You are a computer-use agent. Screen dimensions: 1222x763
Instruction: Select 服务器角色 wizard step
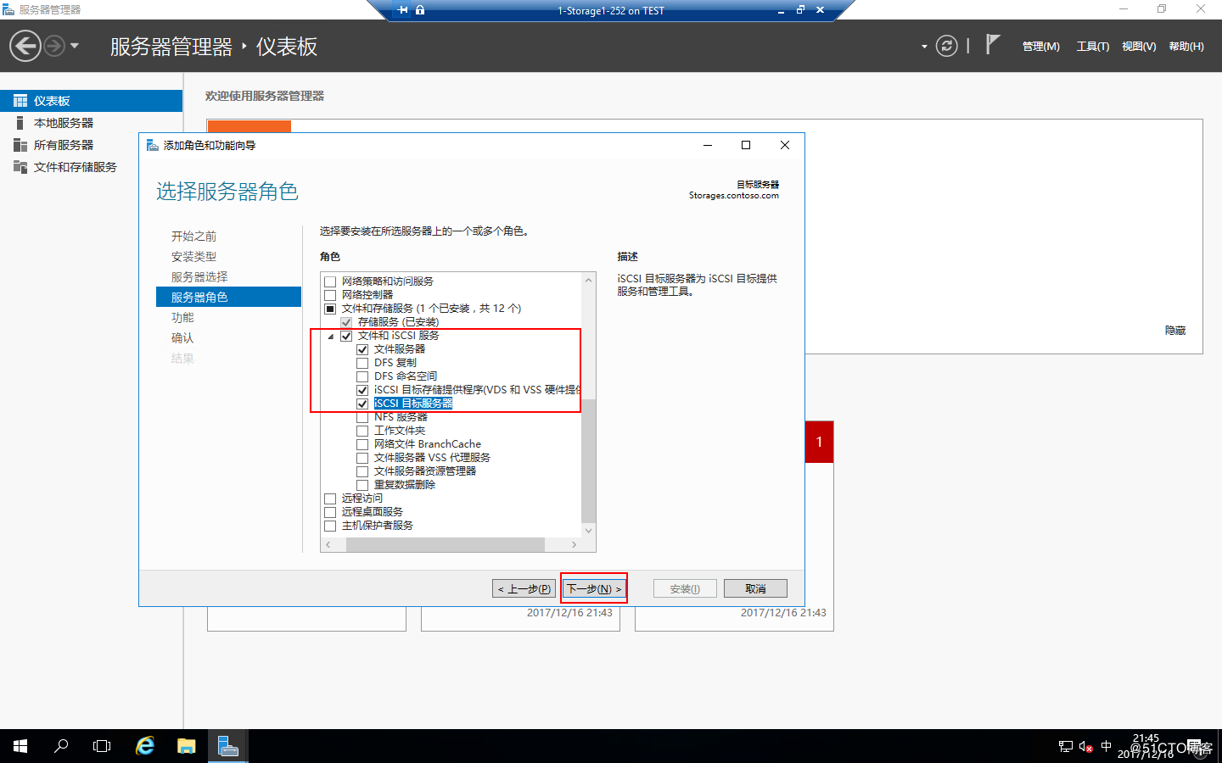[228, 297]
